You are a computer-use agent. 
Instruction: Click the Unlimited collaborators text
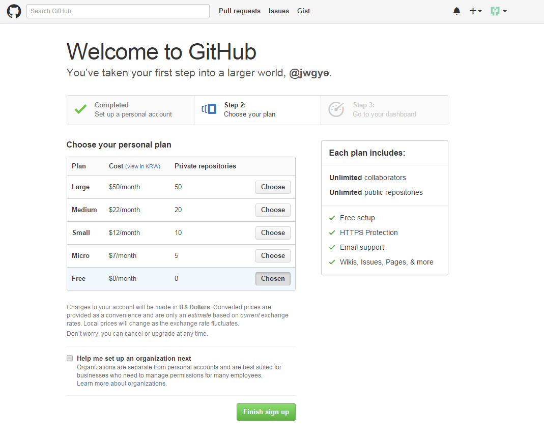pyautogui.click(x=367, y=178)
